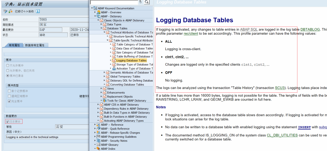Image resolution: width=327 pixels, height=151 pixels.
Task: Click the display/change pencil-glasses toolbar icon
Action: click(x=5, y=11)
